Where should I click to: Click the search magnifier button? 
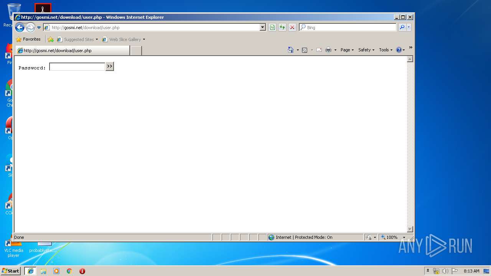click(x=402, y=27)
